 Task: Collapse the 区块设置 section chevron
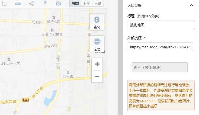pyautogui.click(x=191, y=5)
